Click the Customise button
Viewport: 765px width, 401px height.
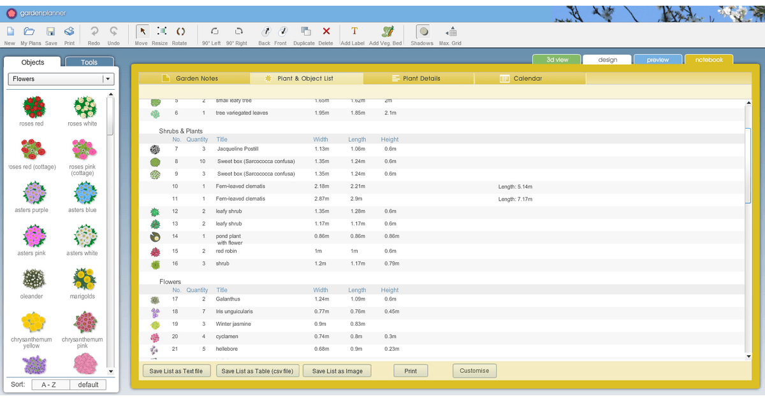(474, 370)
